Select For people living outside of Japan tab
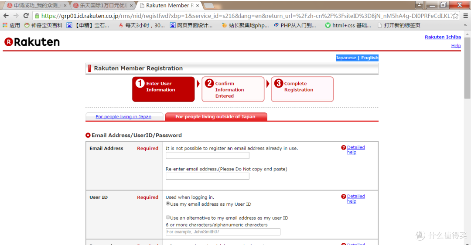This screenshot has width=471, height=245. tap(216, 116)
